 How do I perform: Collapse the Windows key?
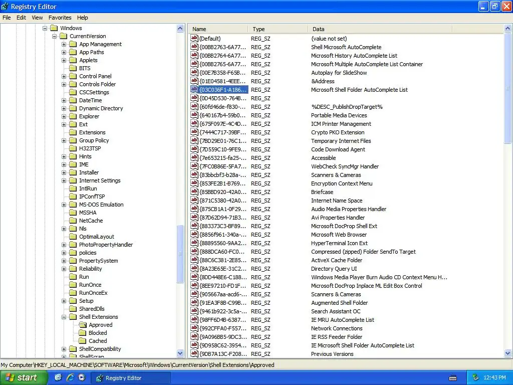pyautogui.click(x=45, y=28)
